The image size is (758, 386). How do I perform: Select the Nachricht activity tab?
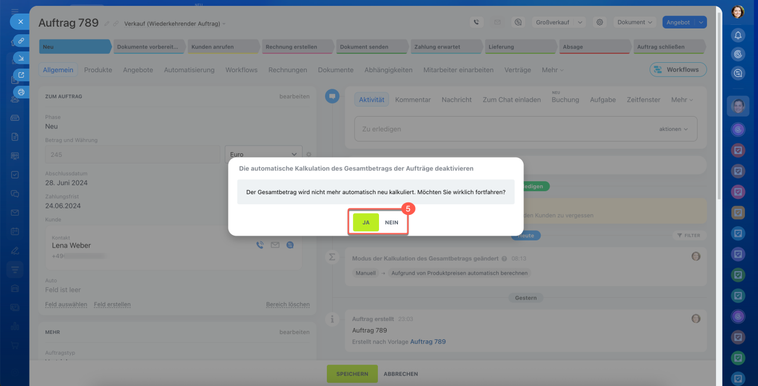(457, 100)
